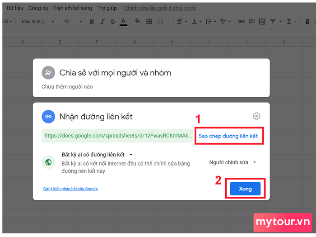Open fill color bucket tool
This screenshot has width=316, height=237.
coord(138,21)
